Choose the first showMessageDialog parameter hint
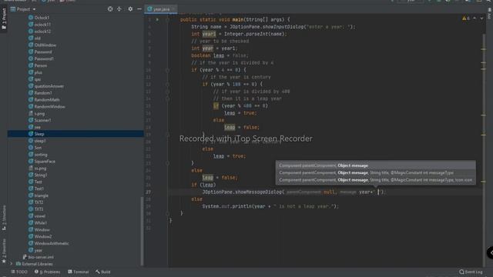Screen dimensions: 493x277 (x=375, y=165)
